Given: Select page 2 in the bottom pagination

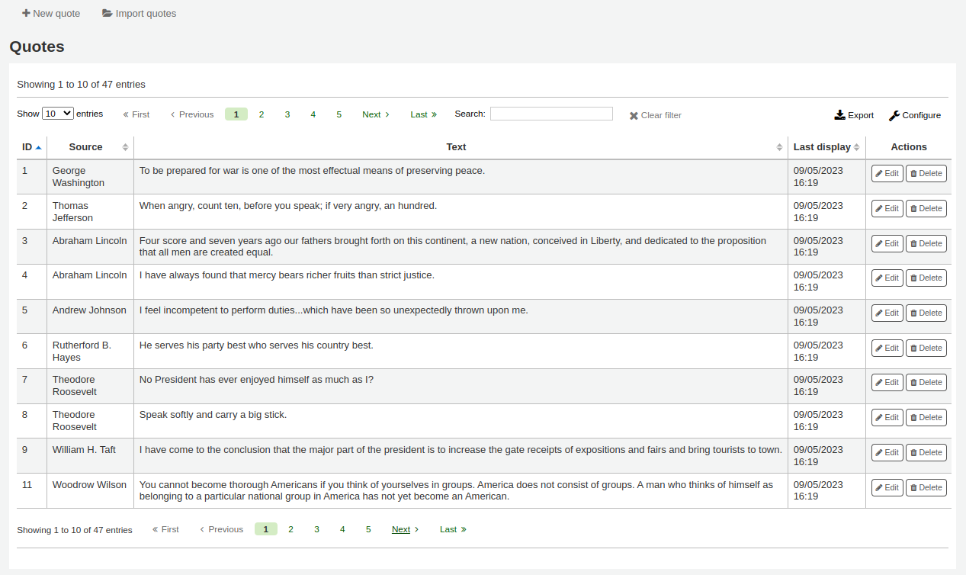Looking at the screenshot, I should 290,528.
